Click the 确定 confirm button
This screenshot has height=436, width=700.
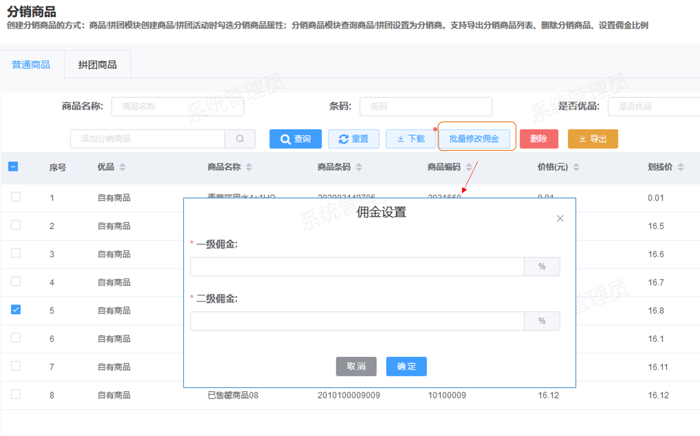pos(406,366)
